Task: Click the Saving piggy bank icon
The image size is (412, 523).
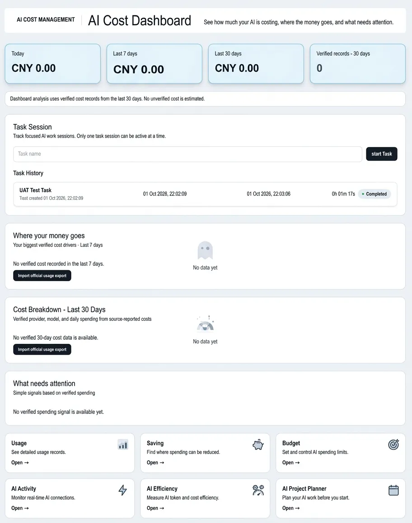Action: pyautogui.click(x=258, y=444)
